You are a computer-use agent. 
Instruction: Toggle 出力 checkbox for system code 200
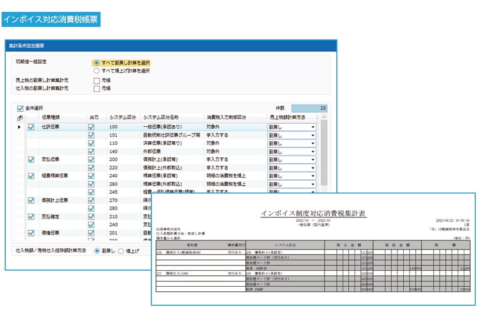click(x=91, y=159)
